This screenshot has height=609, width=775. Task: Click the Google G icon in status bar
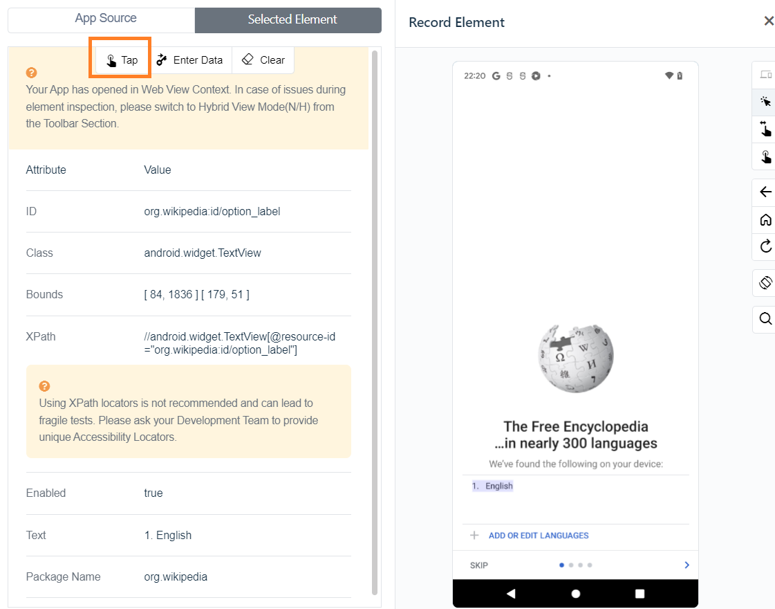pos(496,75)
